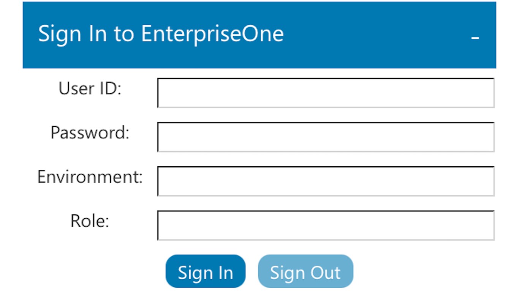Click the "Password:" label
The width and height of the screenshot is (519, 291).
pyautogui.click(x=90, y=133)
